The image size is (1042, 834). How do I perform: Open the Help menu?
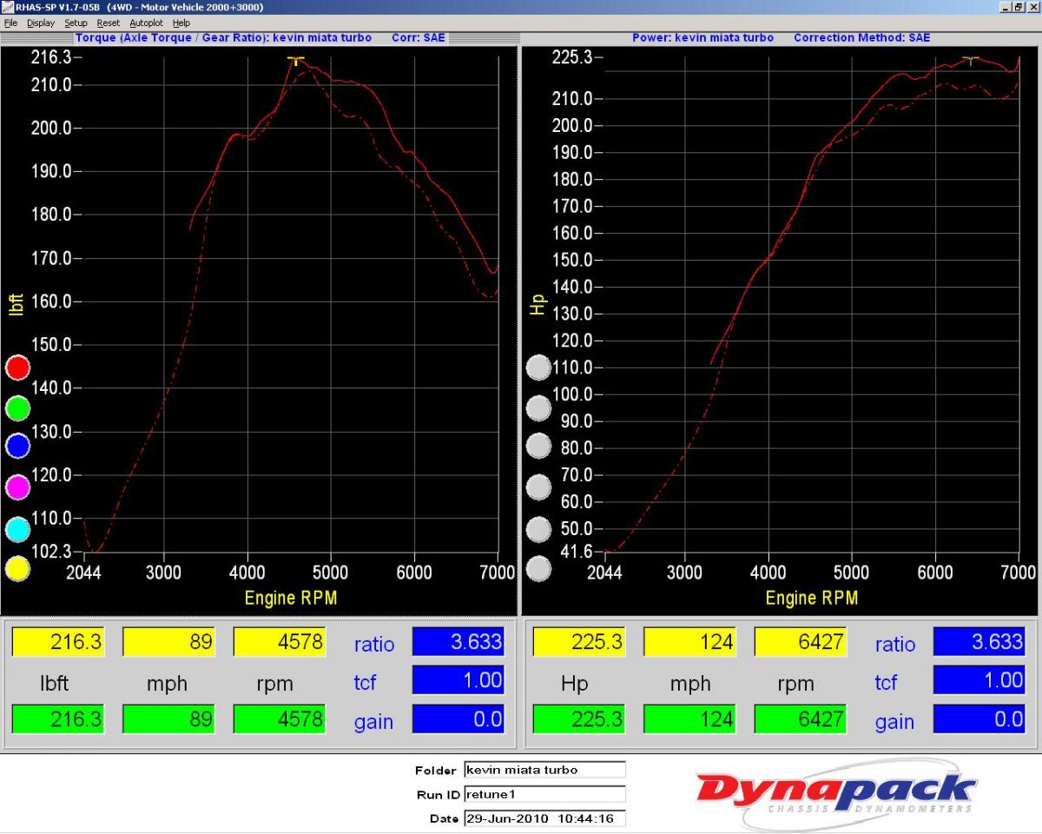[181, 23]
